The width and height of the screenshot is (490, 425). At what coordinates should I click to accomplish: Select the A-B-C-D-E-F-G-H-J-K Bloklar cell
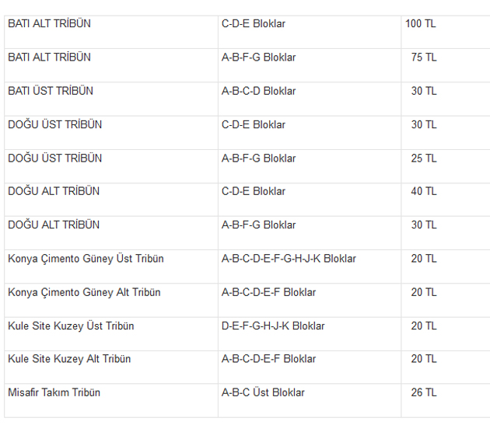pyautogui.click(x=289, y=259)
